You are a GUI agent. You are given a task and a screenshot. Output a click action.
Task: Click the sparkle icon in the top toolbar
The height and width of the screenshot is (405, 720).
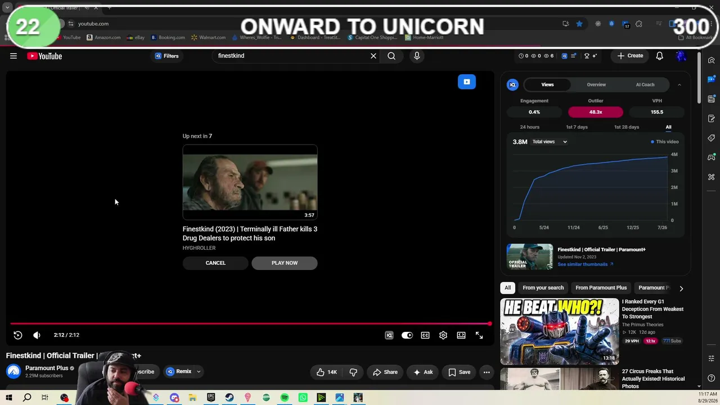(595, 56)
